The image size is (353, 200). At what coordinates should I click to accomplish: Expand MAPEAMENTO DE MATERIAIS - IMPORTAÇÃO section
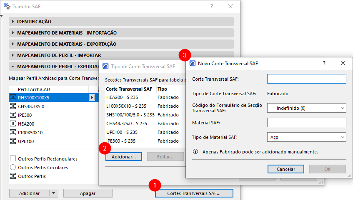point(13,33)
